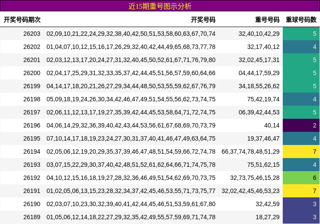This screenshot has width=320, height=224.
Task: Click drawn numbers of issue 26201
Action: [131, 60]
